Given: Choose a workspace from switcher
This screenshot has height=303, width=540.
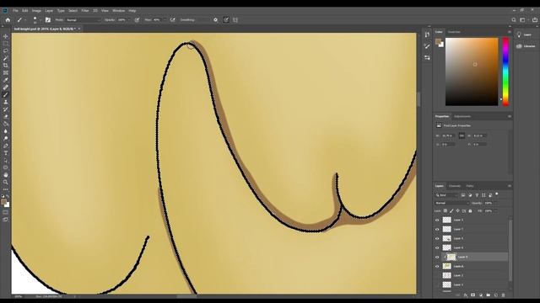Looking at the screenshot, I should click(523, 20).
